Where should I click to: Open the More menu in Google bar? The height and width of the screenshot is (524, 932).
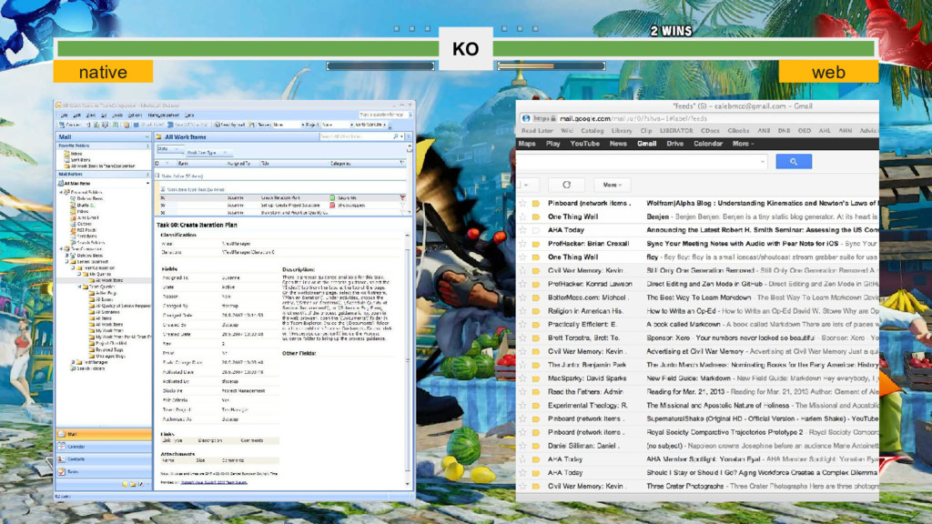click(743, 144)
